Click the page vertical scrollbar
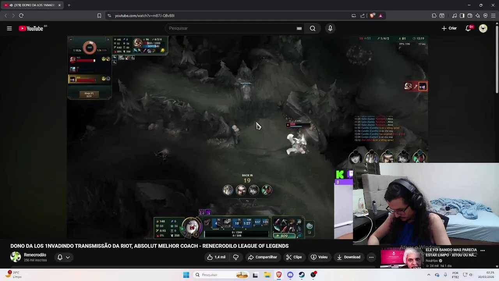 point(497,59)
